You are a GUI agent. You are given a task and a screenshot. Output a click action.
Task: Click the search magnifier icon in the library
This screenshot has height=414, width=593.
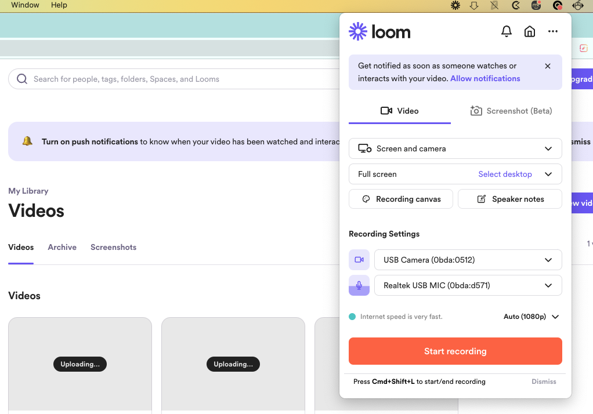coord(22,79)
